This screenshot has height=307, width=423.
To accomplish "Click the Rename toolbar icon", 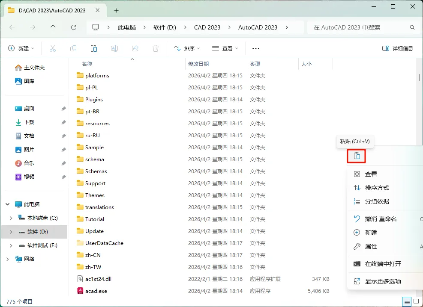I will pos(114,48).
